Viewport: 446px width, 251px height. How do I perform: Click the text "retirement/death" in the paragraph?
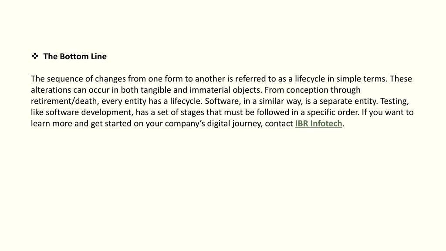pyautogui.click(x=64, y=101)
